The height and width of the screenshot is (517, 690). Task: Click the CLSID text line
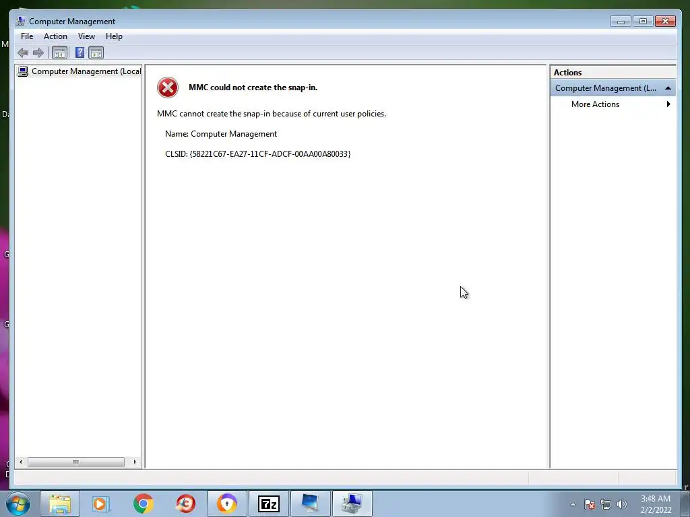258,154
